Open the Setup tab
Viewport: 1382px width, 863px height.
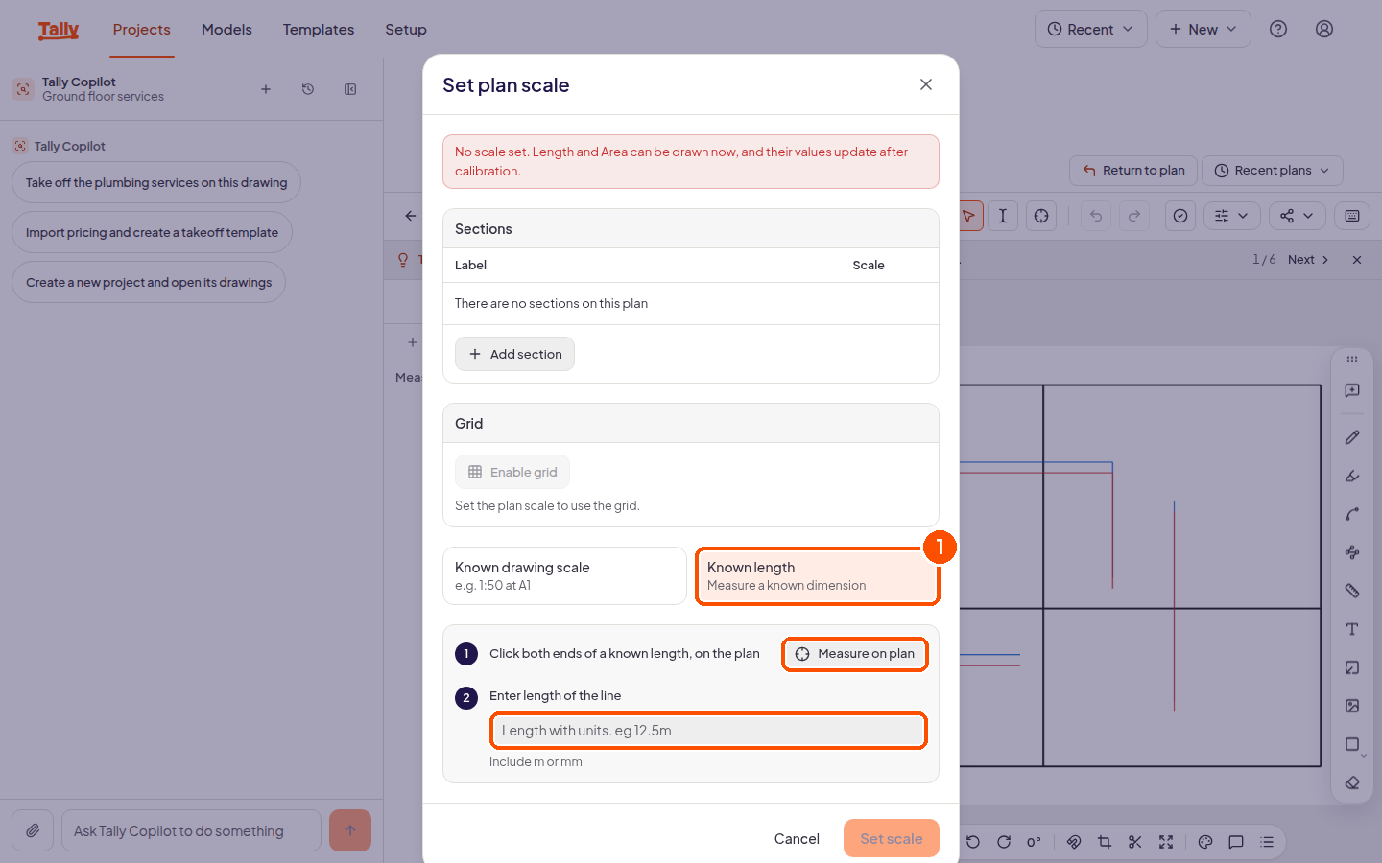pos(406,30)
